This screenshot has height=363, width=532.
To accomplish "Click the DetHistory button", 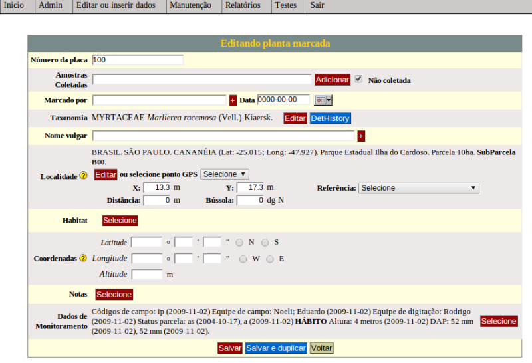I will [330, 118].
